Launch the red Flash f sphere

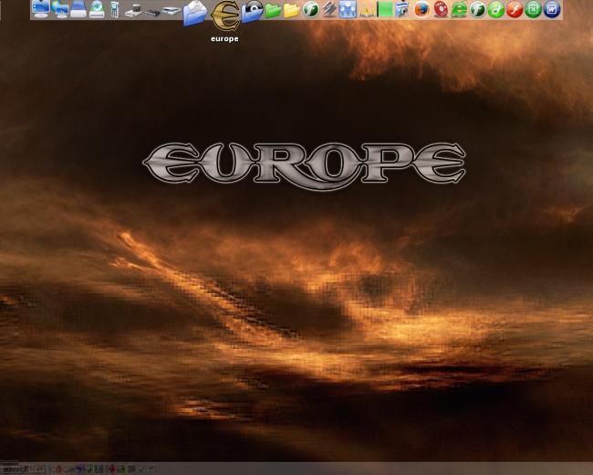(x=515, y=9)
